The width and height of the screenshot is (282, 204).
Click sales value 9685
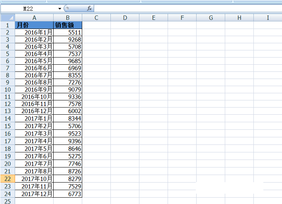coord(68,61)
